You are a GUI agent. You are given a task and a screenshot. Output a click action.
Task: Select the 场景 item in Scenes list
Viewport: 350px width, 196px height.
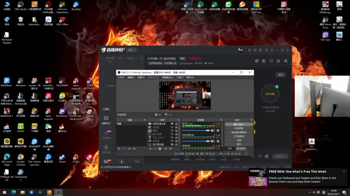(x=131, y=124)
